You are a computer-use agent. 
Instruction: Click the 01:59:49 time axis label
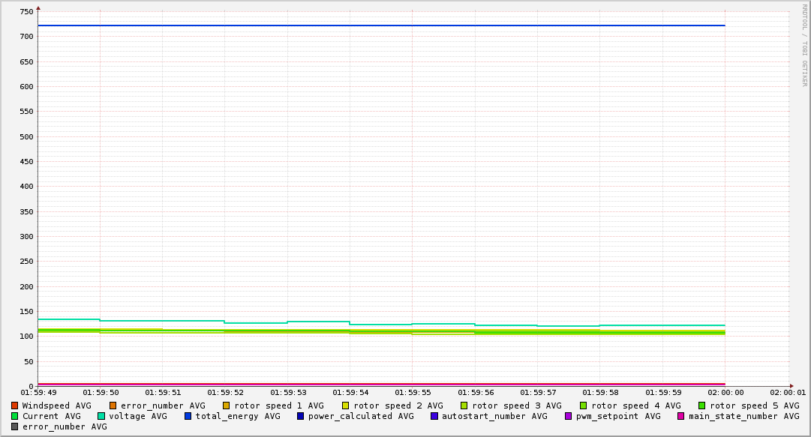coord(38,392)
